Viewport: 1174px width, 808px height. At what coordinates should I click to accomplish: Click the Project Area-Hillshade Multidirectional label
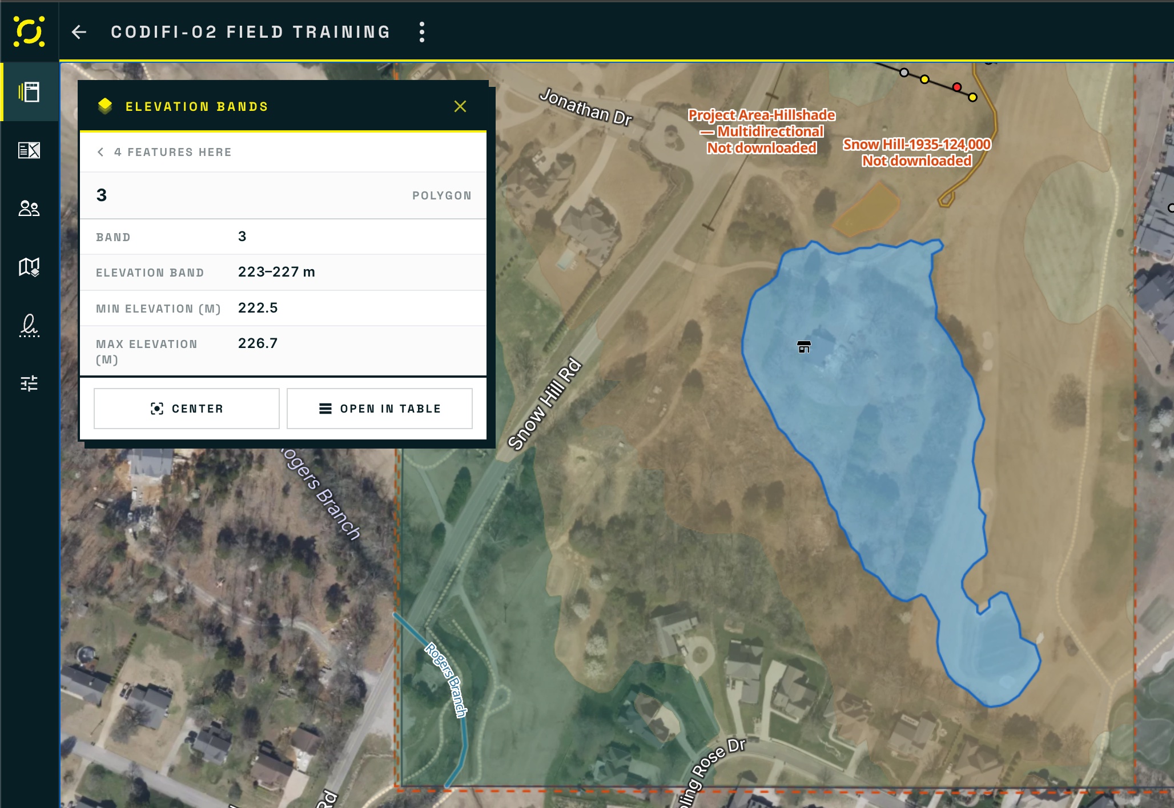click(762, 131)
